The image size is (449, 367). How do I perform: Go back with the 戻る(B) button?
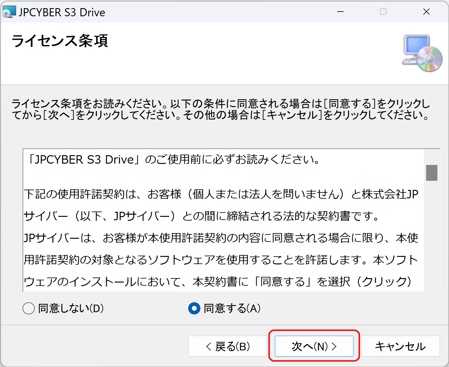[x=228, y=346]
